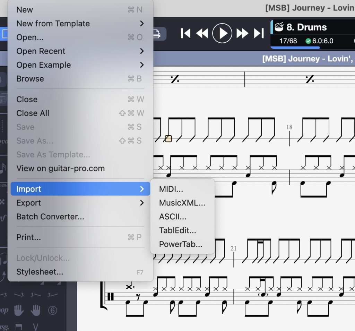Click the blue progress bar under the track header

(x=295, y=48)
